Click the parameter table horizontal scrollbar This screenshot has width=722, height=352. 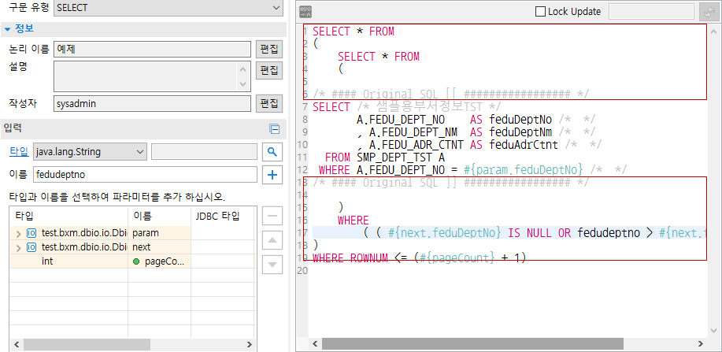87,344
